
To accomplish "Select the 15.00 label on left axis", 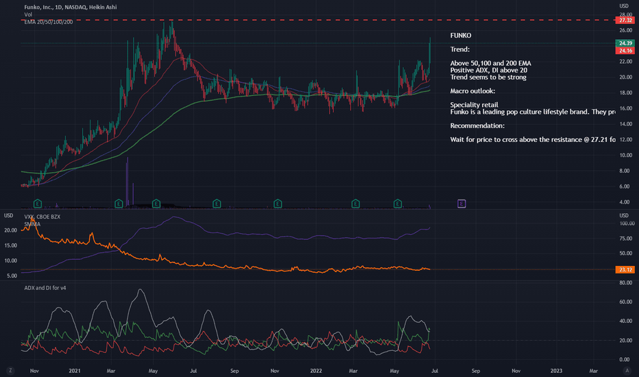I will coord(10,245).
